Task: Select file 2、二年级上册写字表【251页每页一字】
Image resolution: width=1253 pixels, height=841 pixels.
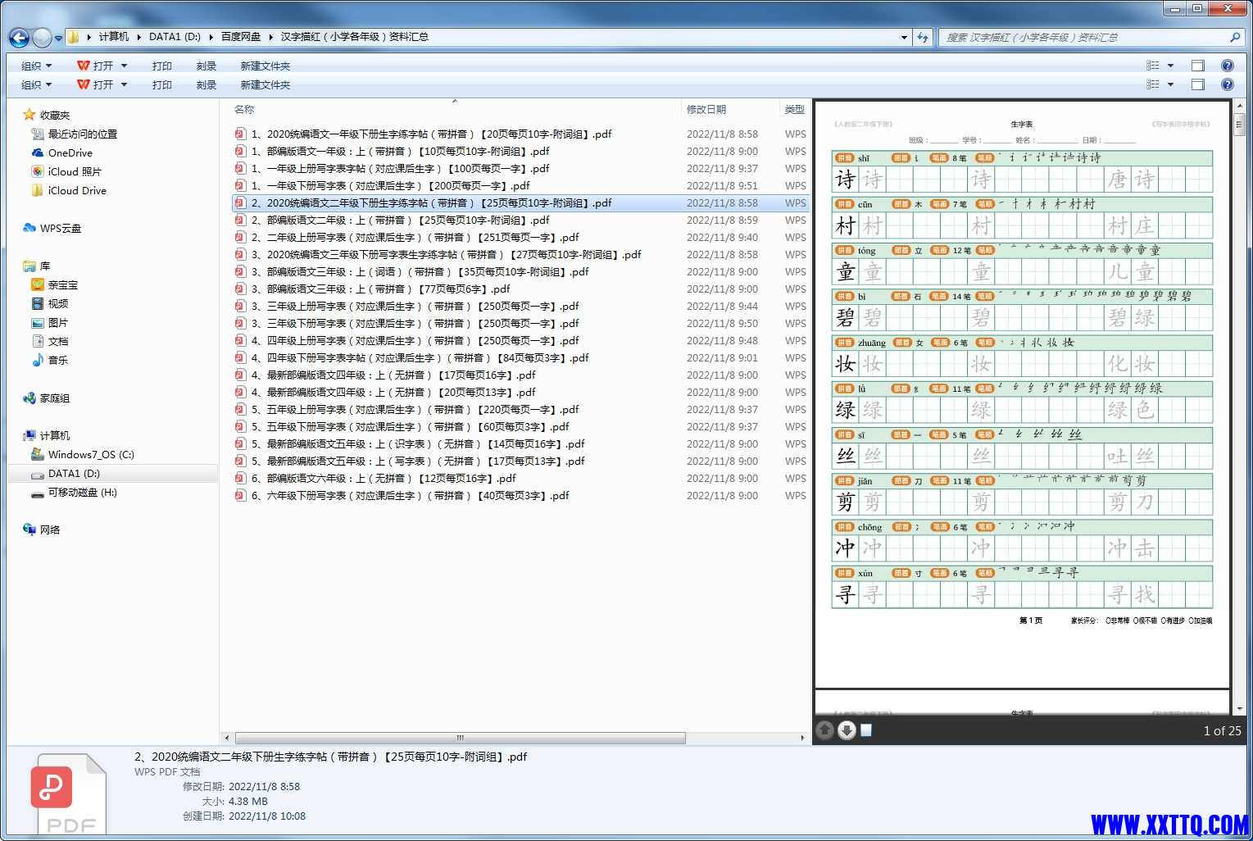Action: (x=415, y=237)
